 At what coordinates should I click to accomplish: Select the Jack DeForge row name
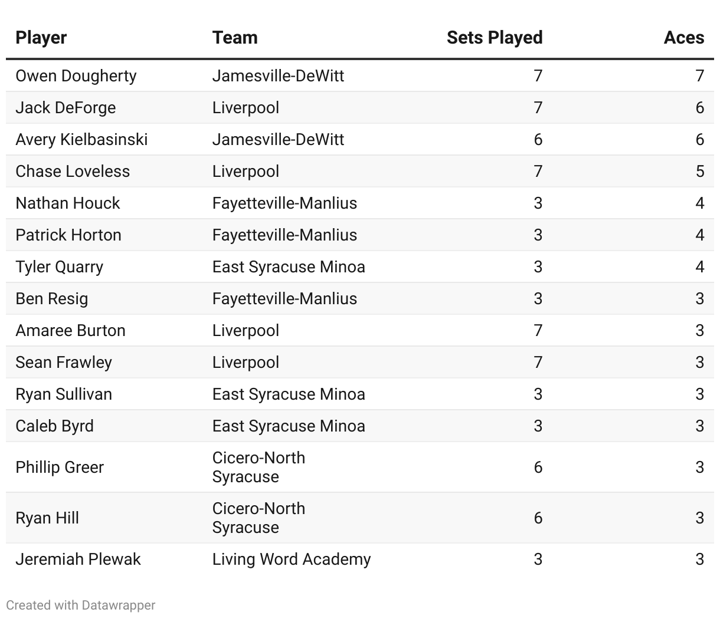coord(66,108)
